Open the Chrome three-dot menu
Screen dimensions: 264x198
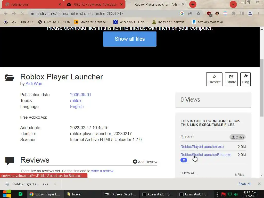(258, 13)
